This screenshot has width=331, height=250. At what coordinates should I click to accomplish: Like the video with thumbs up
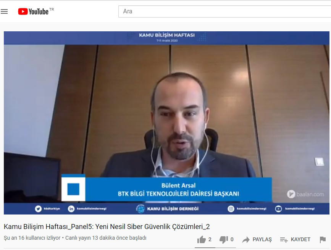coord(202,240)
